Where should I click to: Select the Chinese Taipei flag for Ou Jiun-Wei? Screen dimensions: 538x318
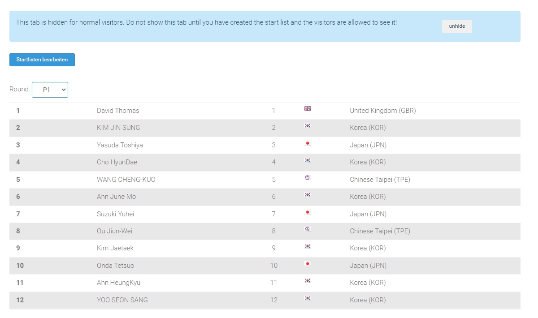click(x=308, y=229)
